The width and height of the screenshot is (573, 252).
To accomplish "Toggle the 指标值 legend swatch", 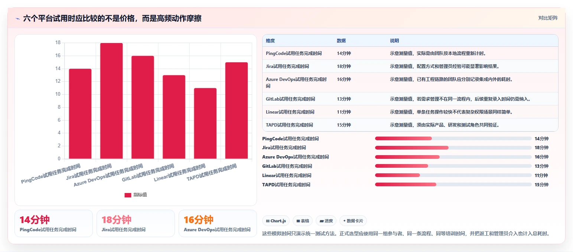I will point(128,195).
